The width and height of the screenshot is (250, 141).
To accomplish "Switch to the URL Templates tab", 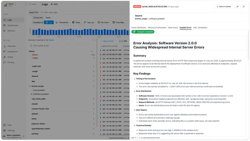I will [200, 28].
